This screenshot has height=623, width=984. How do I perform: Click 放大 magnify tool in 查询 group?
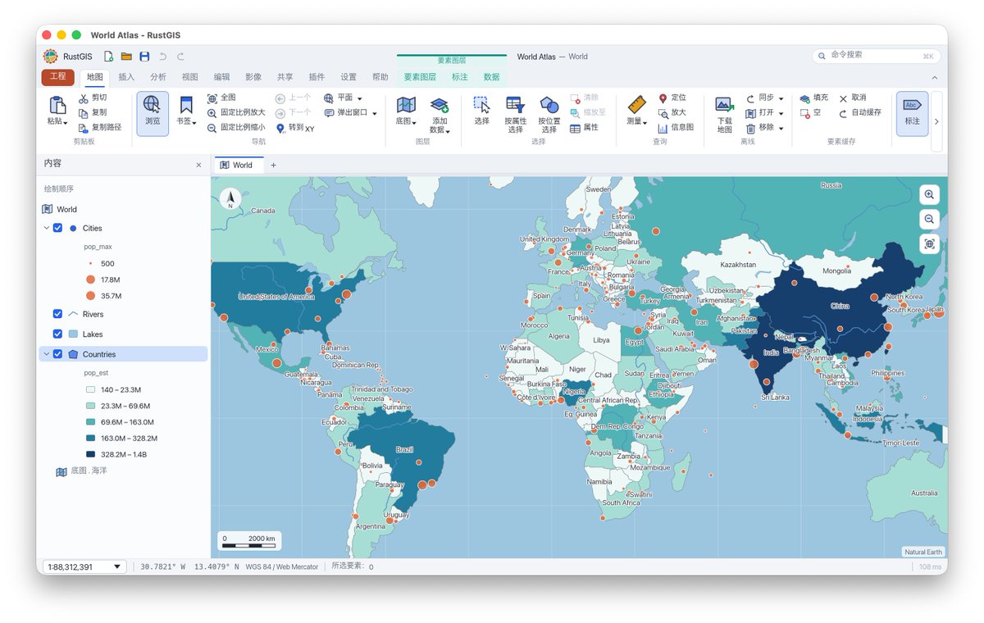coord(672,112)
